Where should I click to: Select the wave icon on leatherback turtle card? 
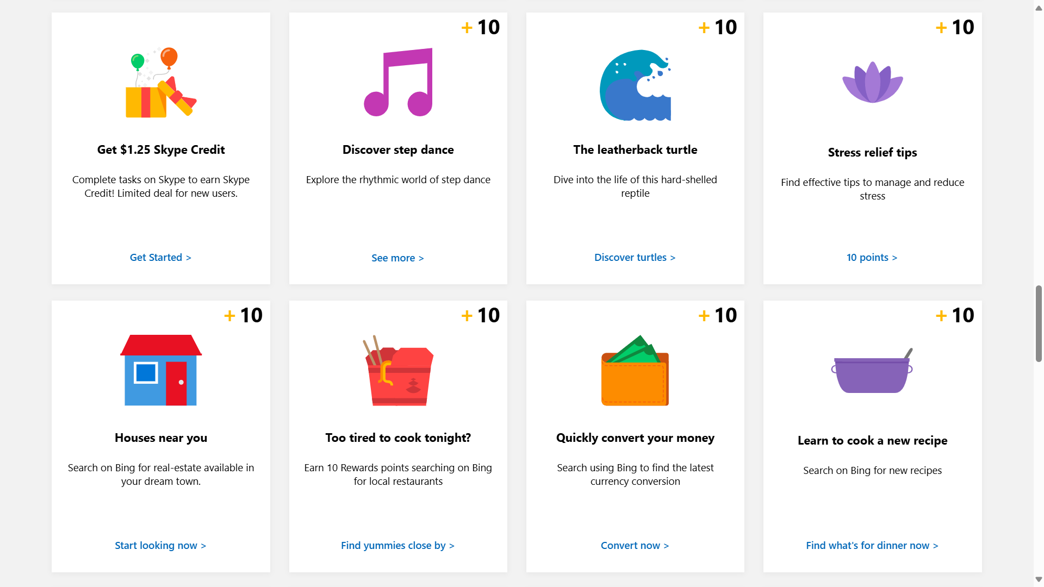635,85
